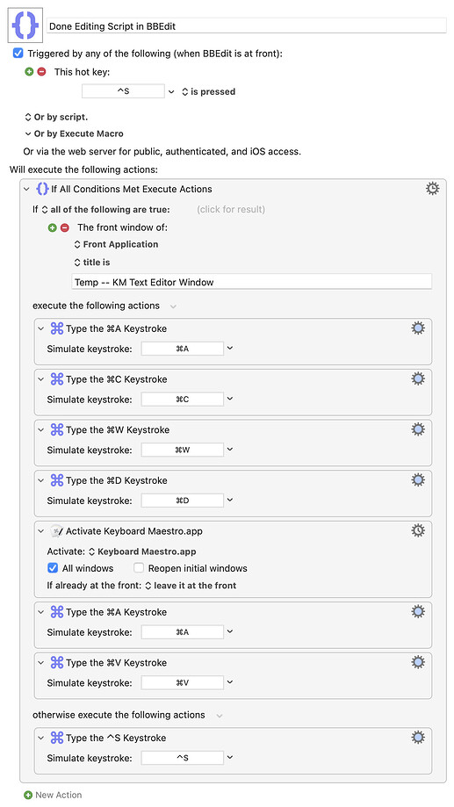Open dropdown beside second ⌘A keystroke field
Screen dimensions: 454x807
(x=230, y=632)
